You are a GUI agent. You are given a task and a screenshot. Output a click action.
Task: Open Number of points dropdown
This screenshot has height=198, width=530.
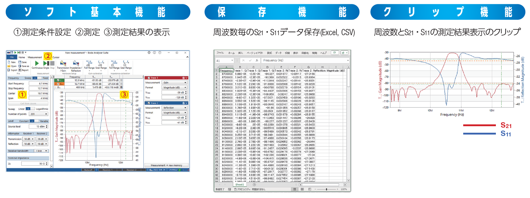pyautogui.click(x=38, y=114)
